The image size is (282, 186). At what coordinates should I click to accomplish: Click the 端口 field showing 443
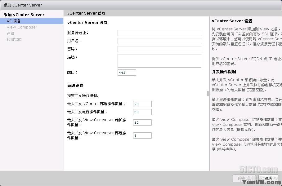(127, 73)
